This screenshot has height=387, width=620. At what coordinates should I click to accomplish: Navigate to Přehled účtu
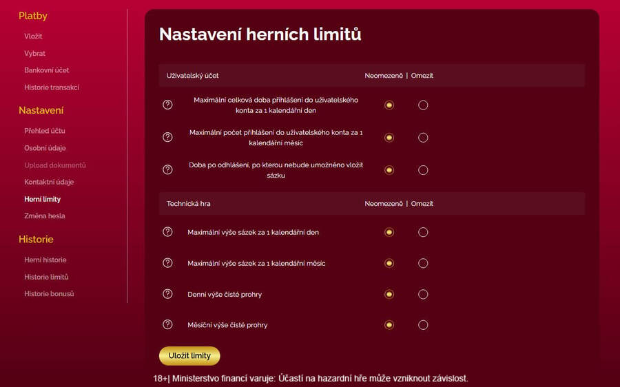45,131
